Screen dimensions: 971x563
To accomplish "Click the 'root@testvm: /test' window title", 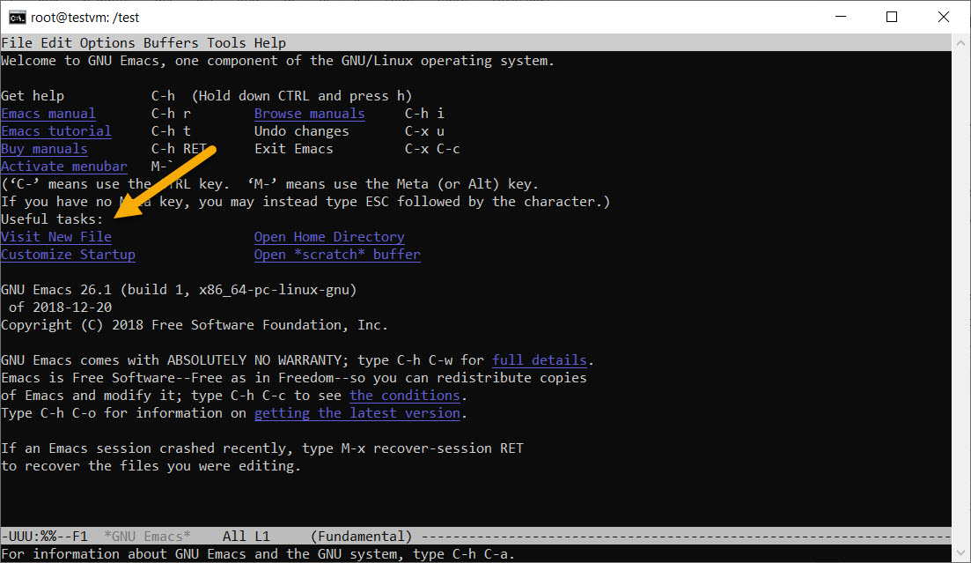I will pos(85,18).
